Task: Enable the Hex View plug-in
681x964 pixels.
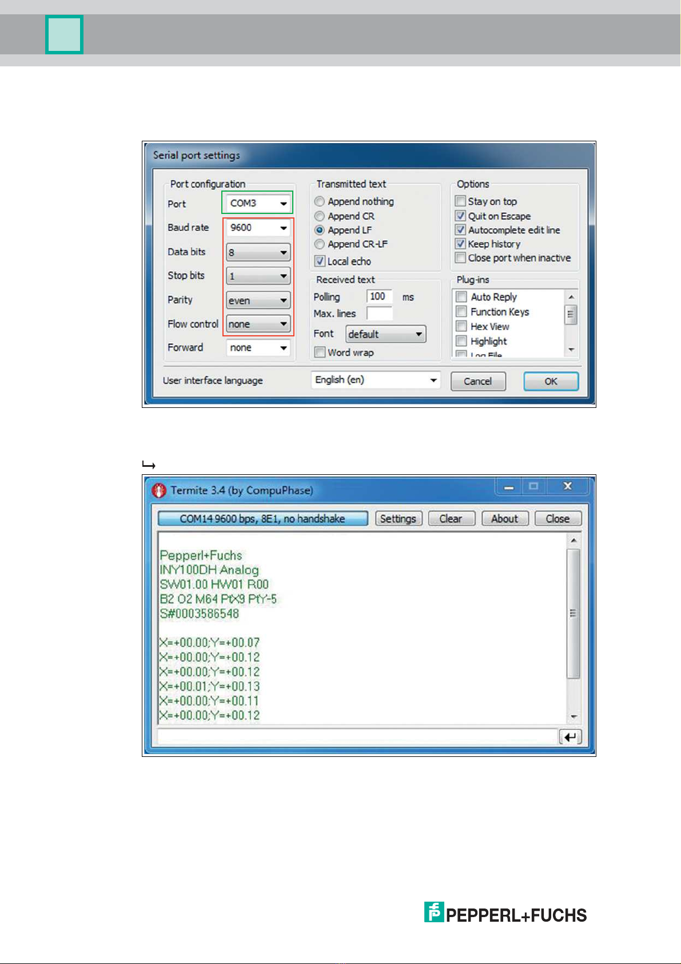Action: point(461,327)
